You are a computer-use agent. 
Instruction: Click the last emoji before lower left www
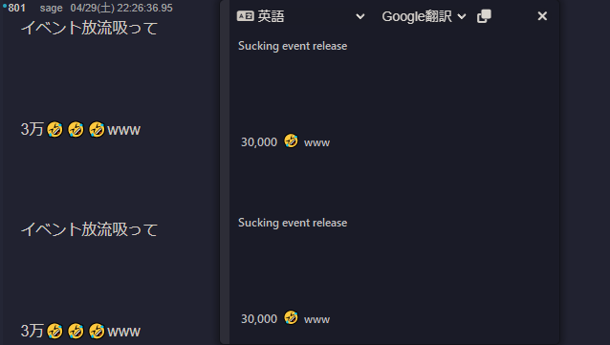coord(97,332)
